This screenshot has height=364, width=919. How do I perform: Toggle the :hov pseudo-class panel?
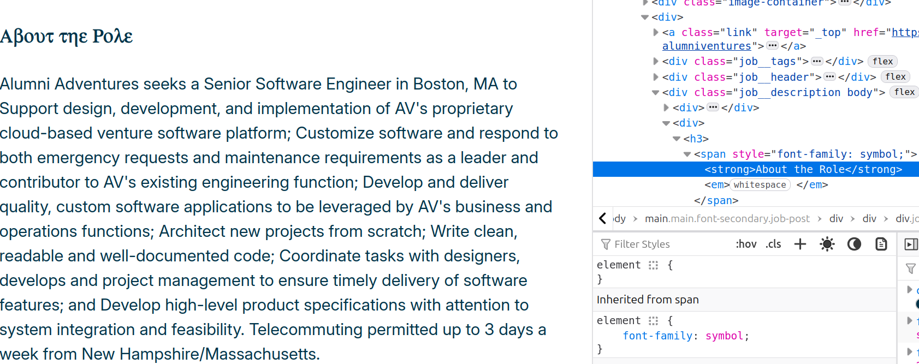(746, 244)
